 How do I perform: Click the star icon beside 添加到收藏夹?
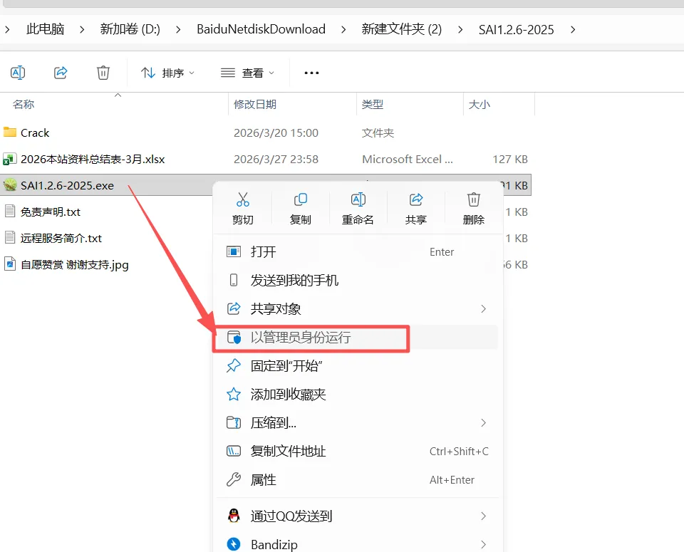[x=234, y=394]
